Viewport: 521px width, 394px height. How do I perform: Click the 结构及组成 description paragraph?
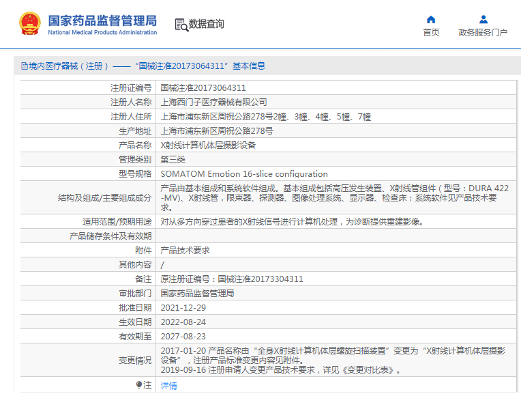click(334, 197)
